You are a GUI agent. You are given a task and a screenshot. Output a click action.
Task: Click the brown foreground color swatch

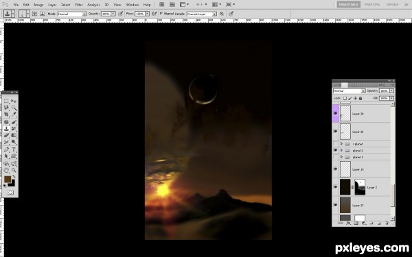point(8,180)
